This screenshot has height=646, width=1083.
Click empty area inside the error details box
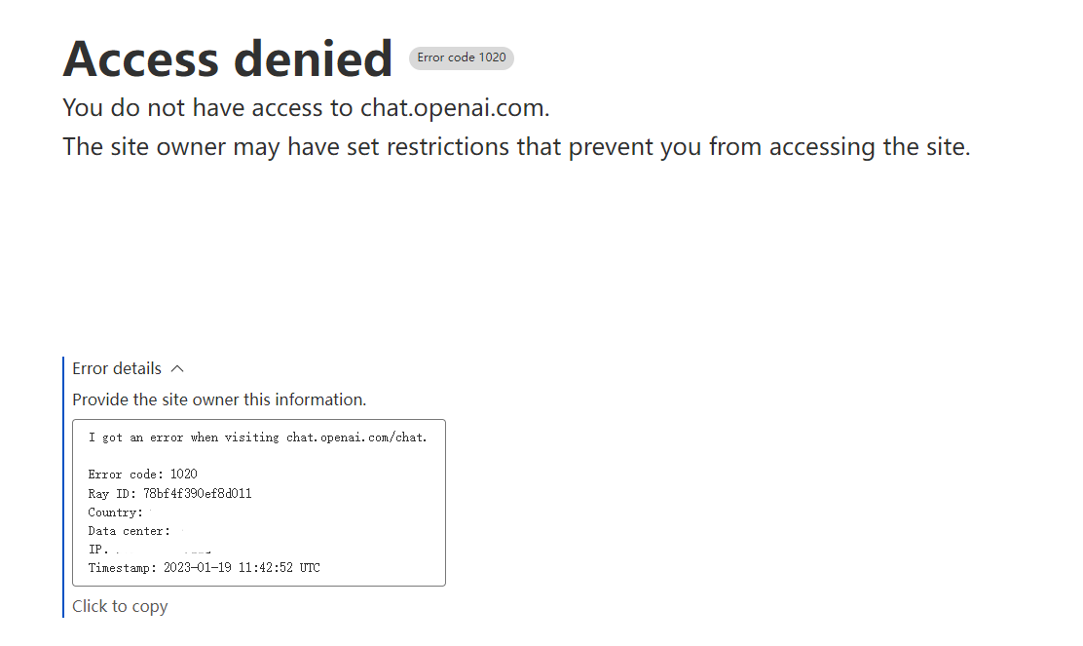[370, 516]
